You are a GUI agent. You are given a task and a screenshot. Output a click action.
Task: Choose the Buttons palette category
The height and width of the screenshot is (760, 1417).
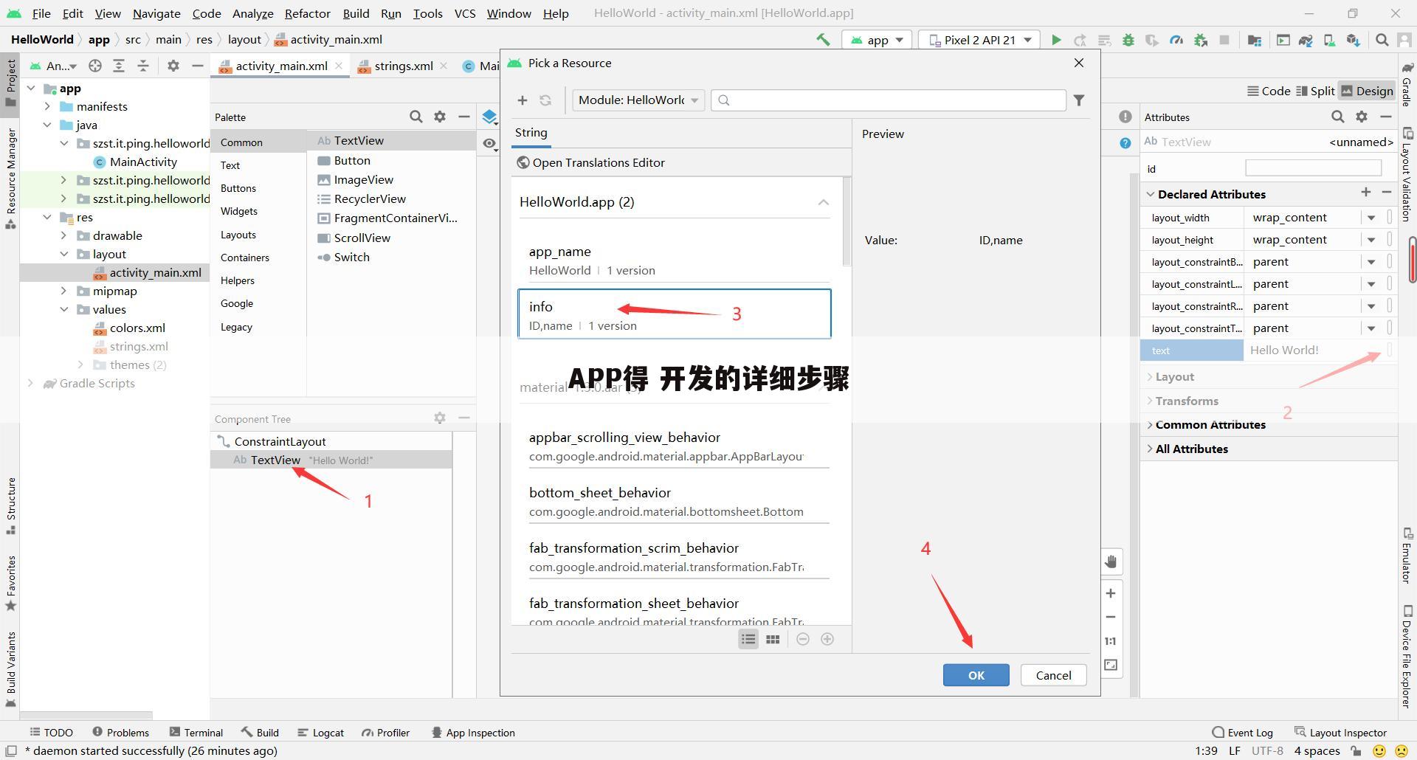238,188
